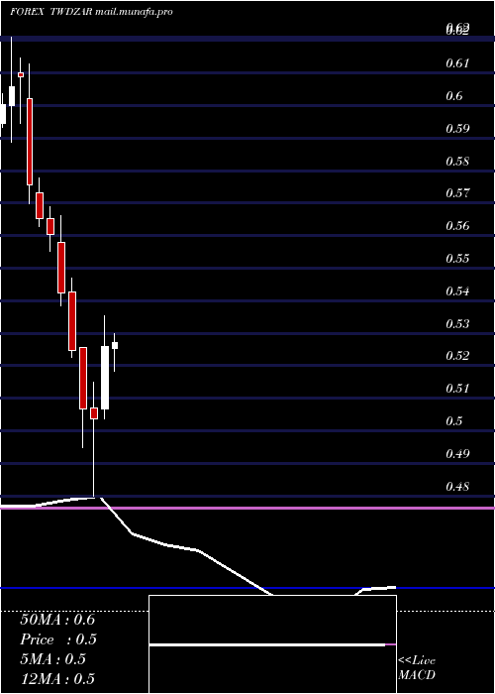This screenshot has height=694, width=495.
Task: Click the 12MA : 0.5 readout
Action: coord(57,679)
